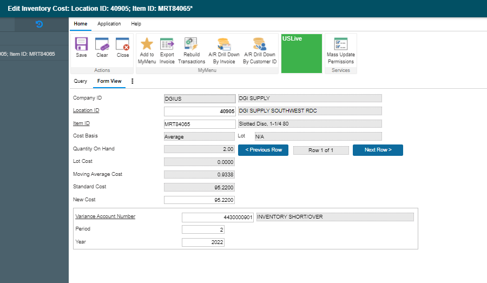Select the Item ID text field
This screenshot has height=283, width=487.
pyautogui.click(x=199, y=124)
